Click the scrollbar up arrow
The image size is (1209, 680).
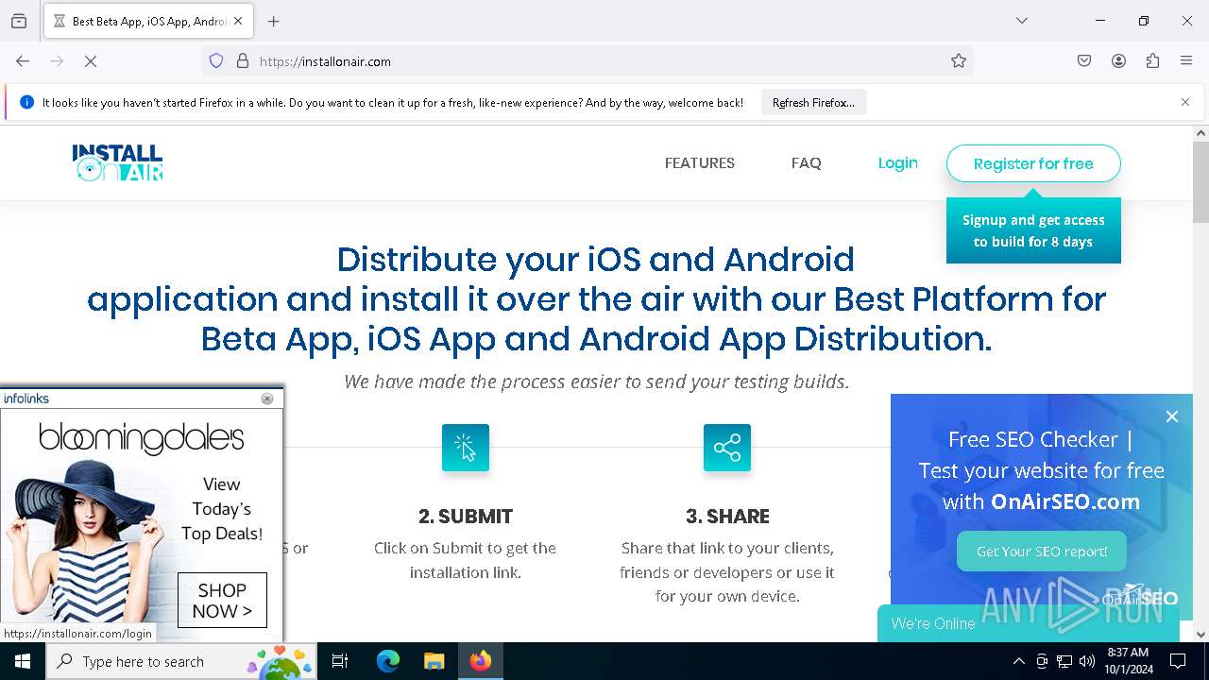click(1200, 133)
